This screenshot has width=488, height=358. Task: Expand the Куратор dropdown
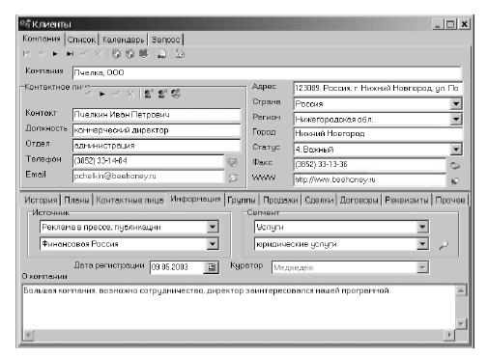click(422, 267)
